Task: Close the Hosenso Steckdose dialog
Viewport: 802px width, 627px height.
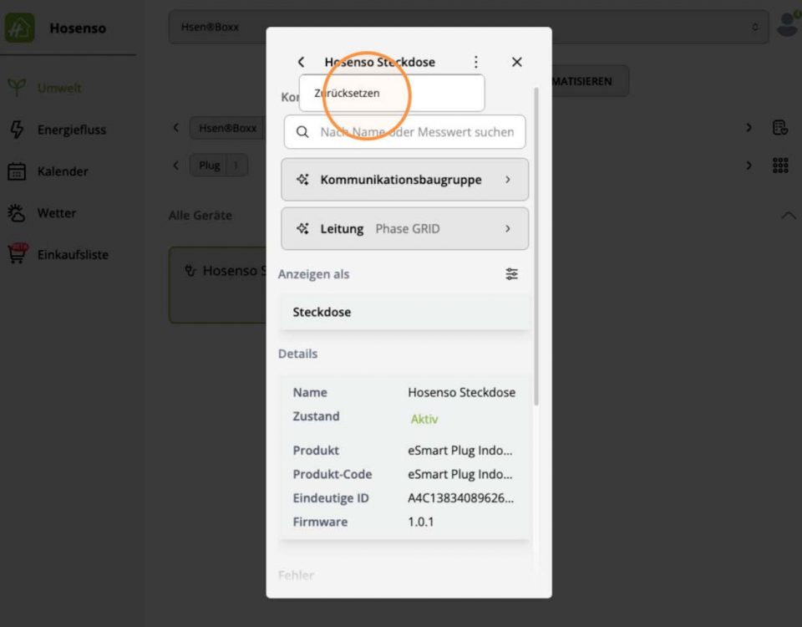Action: [x=516, y=62]
